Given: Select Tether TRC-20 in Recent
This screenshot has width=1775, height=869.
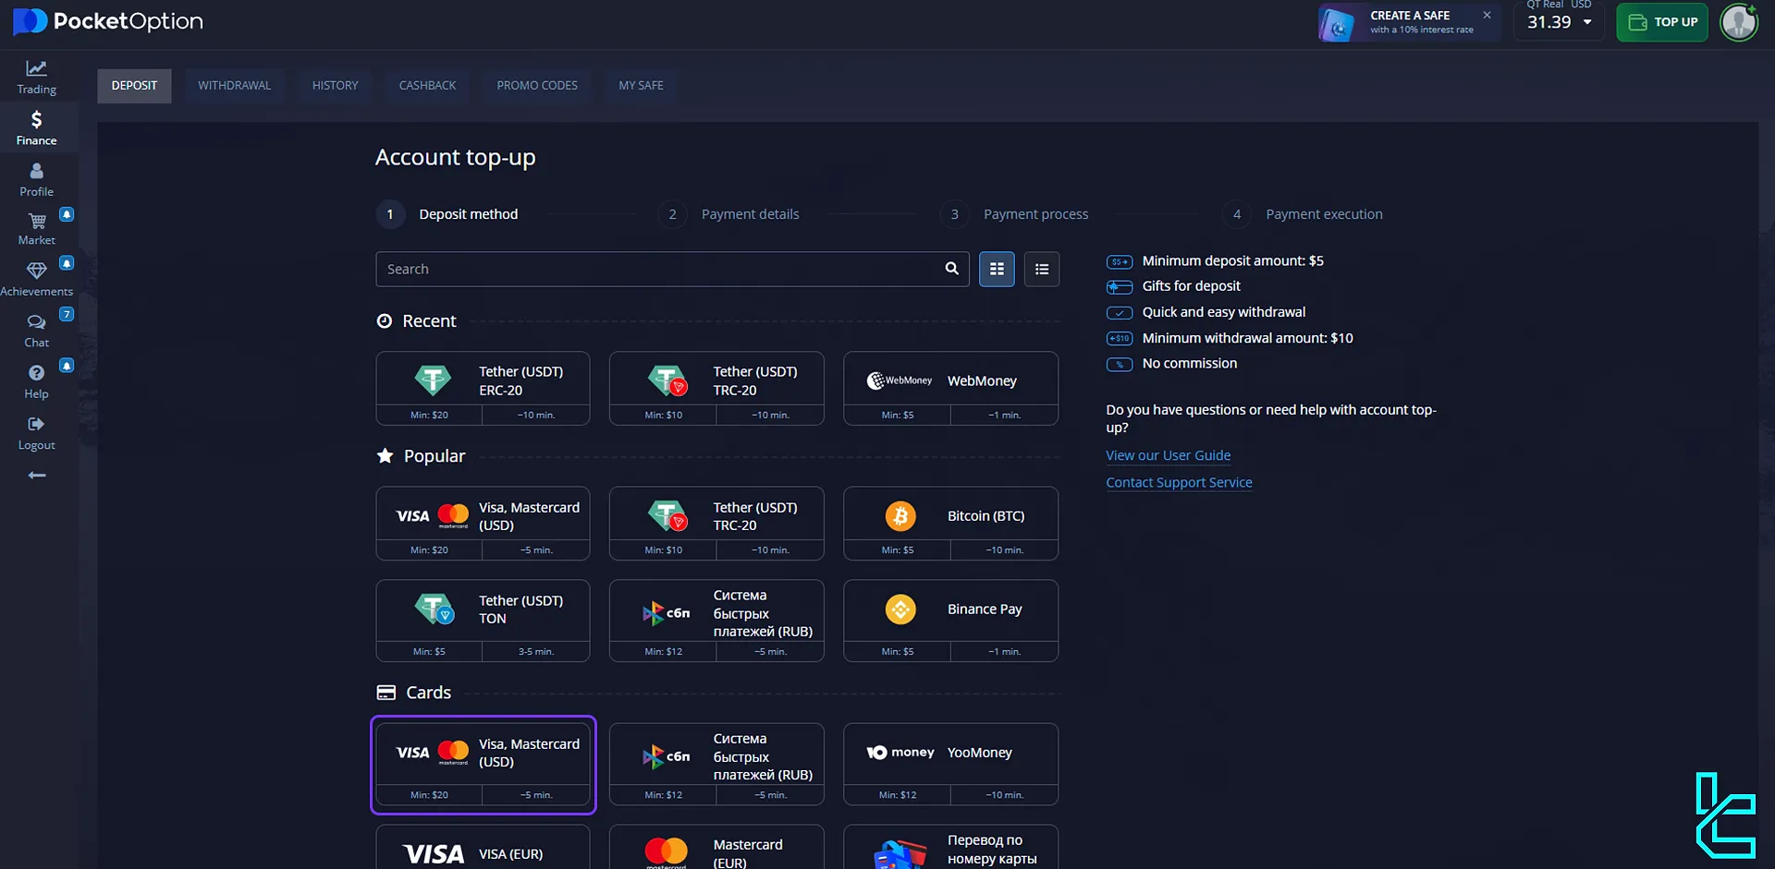Looking at the screenshot, I should 716,388.
